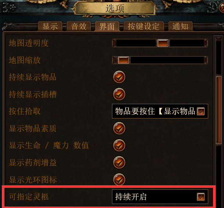
Task: Uncheck 显示药剂增益 option
Action: [x=119, y=163]
